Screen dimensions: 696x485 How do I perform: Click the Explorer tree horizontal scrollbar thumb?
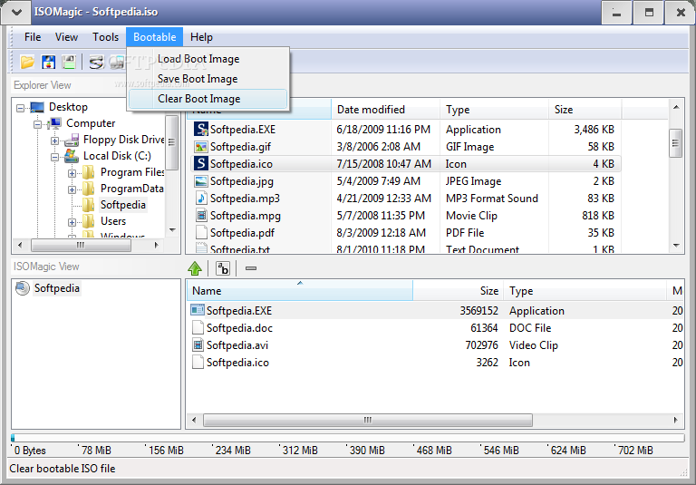(x=81, y=245)
